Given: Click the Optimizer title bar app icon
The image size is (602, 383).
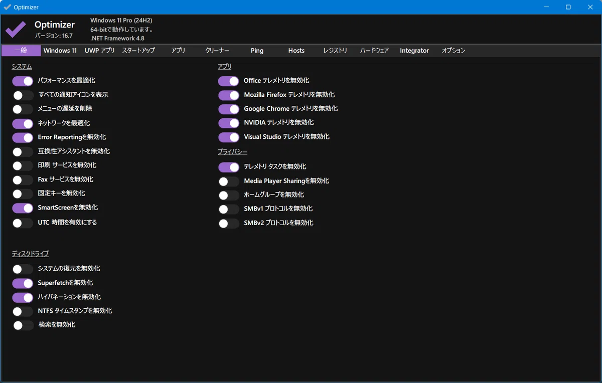Looking at the screenshot, I should pyautogui.click(x=7, y=7).
